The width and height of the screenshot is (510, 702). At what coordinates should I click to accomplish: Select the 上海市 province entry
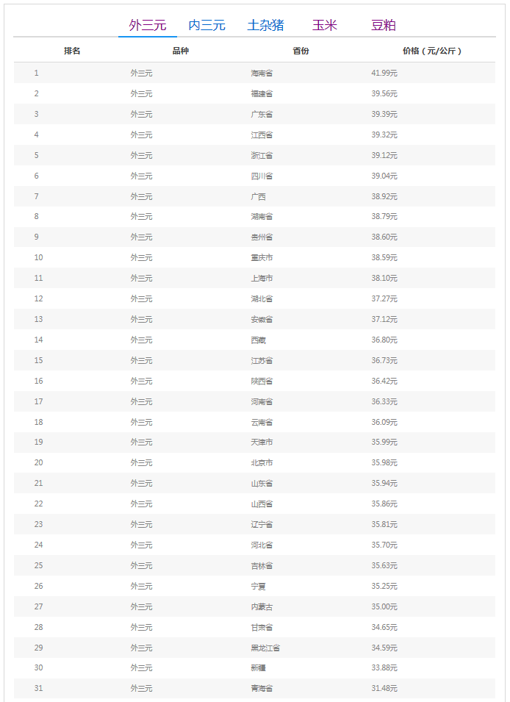[262, 279]
